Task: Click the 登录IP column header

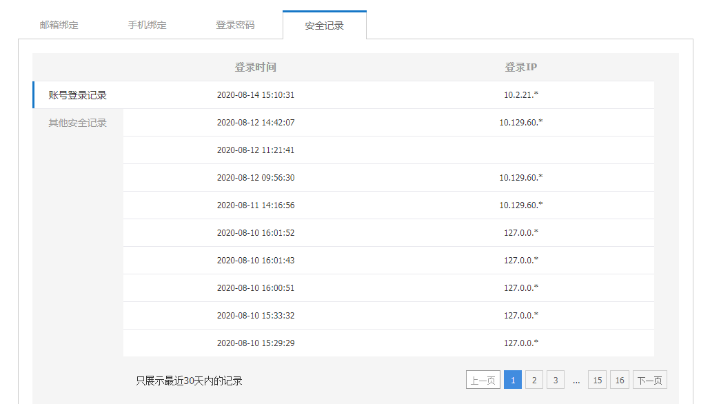Action: (x=520, y=67)
